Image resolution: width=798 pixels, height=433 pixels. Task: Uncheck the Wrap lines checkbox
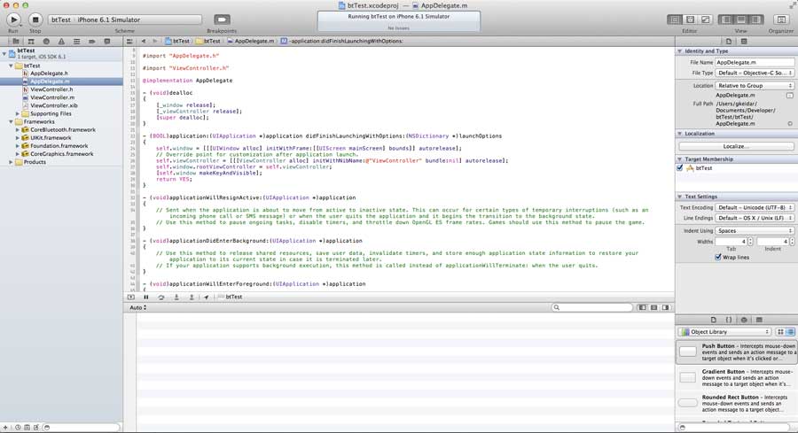718,257
